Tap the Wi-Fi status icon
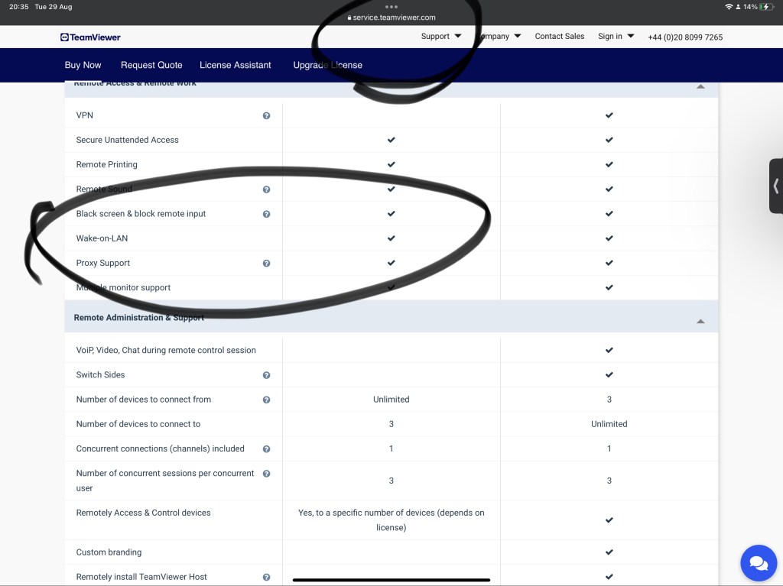Viewport: 783px width, 586px height. tap(729, 7)
